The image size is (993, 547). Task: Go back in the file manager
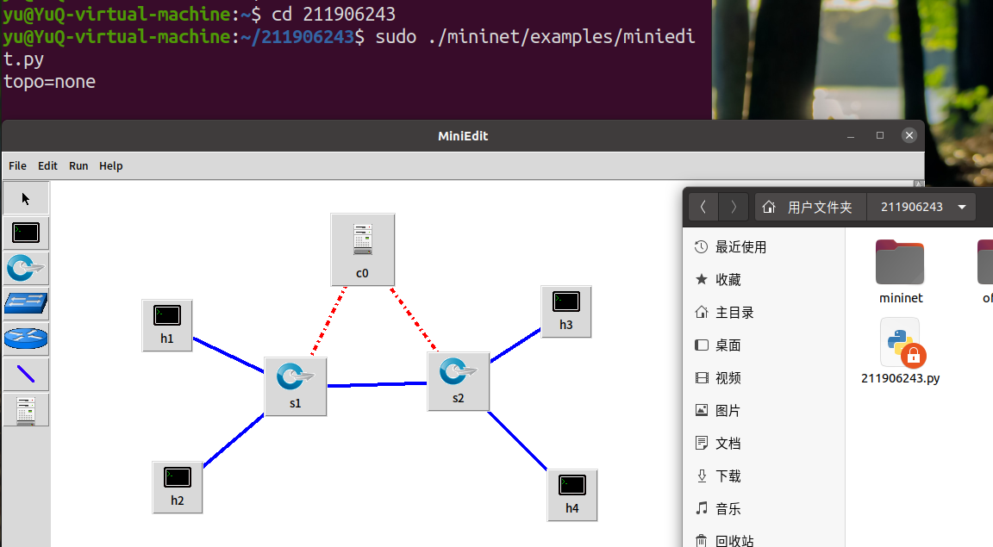pos(703,207)
